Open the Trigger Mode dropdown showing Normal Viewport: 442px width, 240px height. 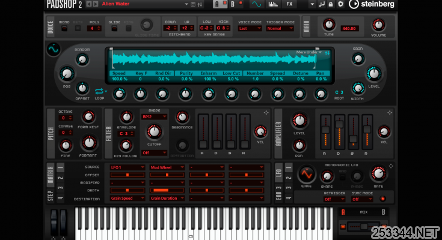tap(280, 28)
